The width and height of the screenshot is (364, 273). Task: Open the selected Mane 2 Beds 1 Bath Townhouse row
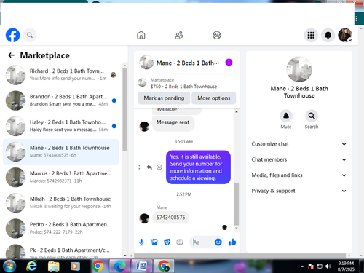tap(61, 151)
